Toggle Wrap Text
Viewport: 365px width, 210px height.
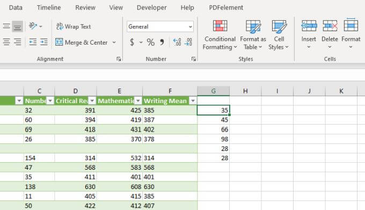(x=74, y=26)
